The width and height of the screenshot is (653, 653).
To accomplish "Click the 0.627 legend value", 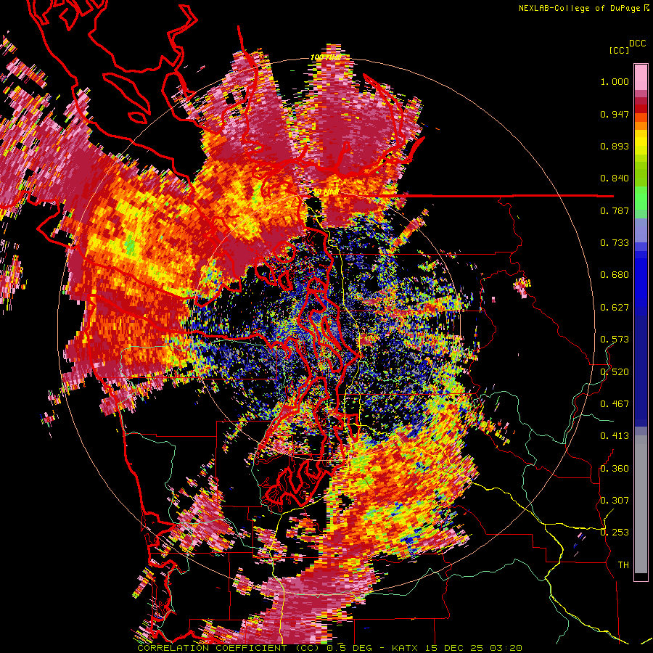I will pyautogui.click(x=615, y=308).
